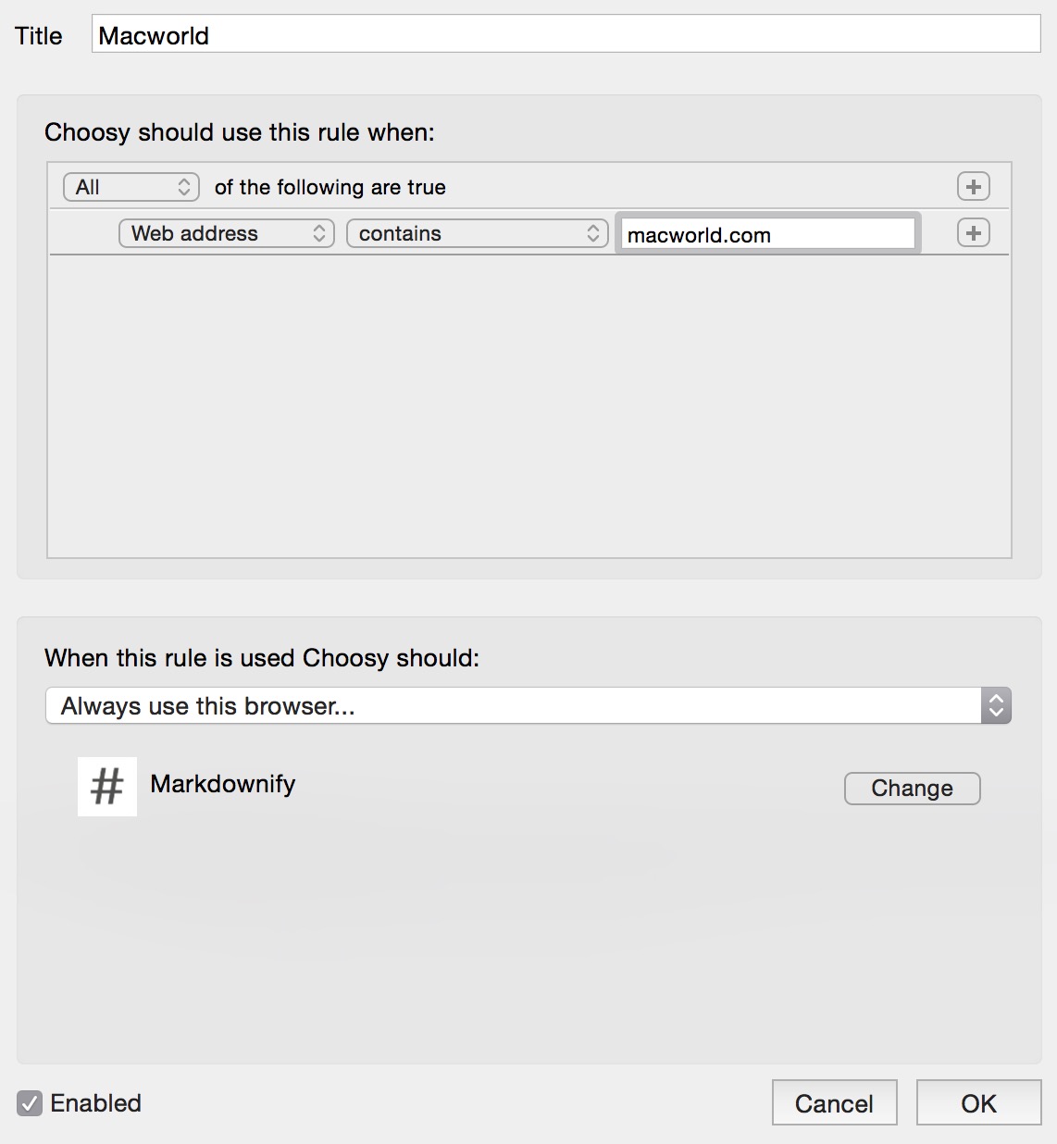Click the 'of the following are true' text

click(330, 187)
